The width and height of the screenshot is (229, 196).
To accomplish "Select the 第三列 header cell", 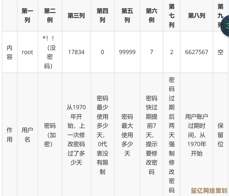I will click(76, 15).
